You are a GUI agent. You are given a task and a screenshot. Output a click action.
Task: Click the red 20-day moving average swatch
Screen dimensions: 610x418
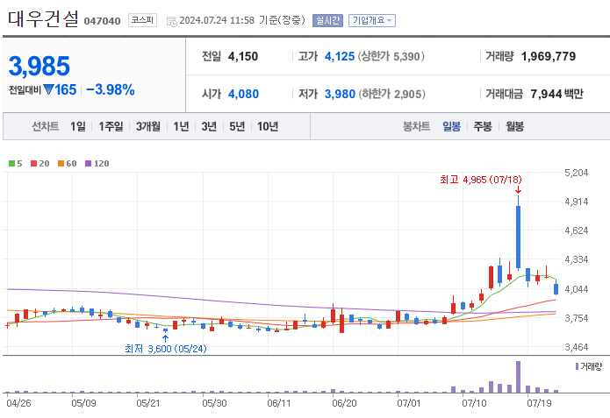[x=34, y=164]
